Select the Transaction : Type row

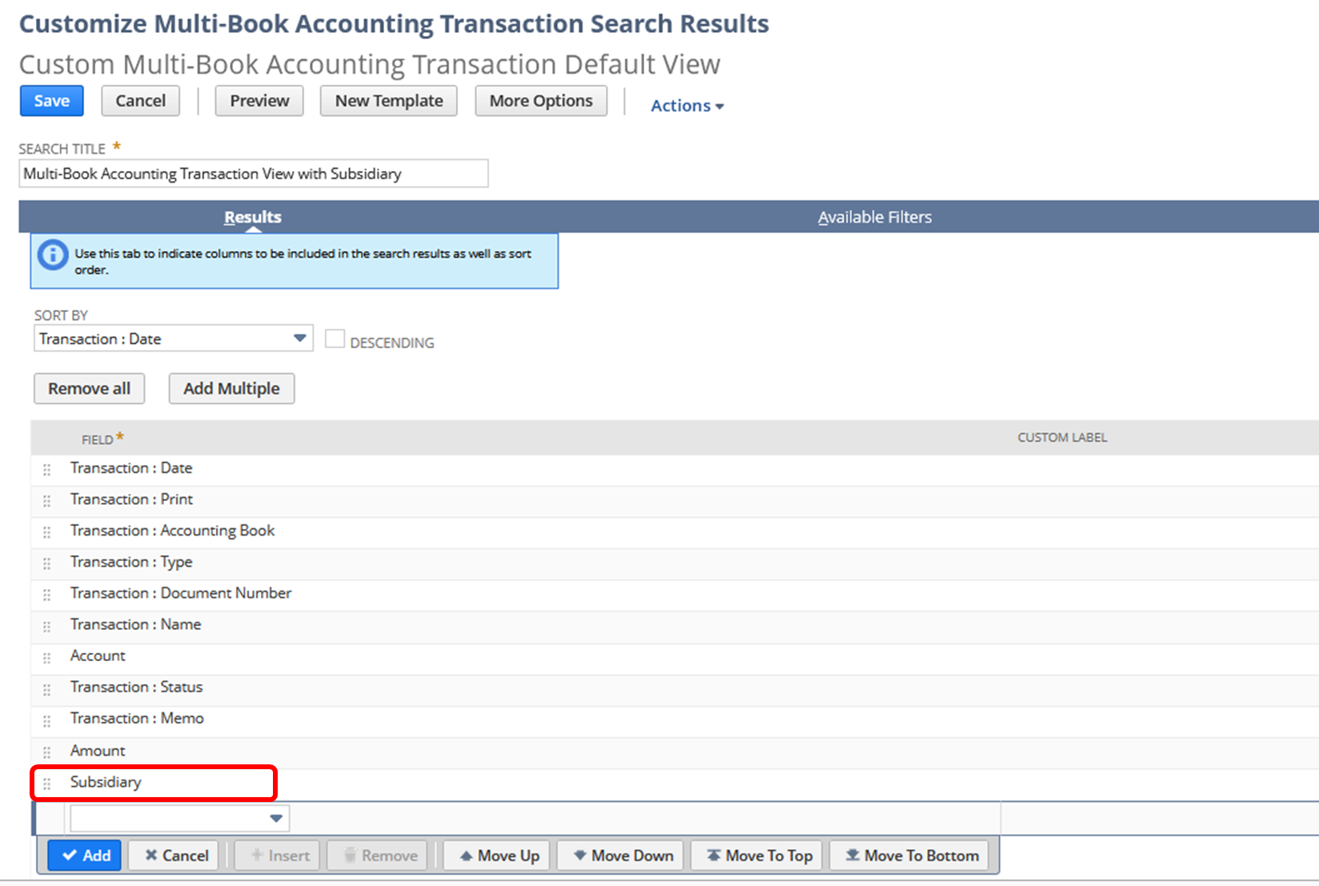coord(675,563)
